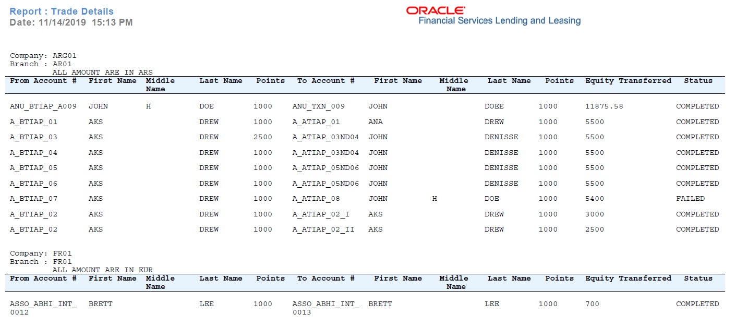Select to-account cell 'ANU_TXN_009'

318,106
